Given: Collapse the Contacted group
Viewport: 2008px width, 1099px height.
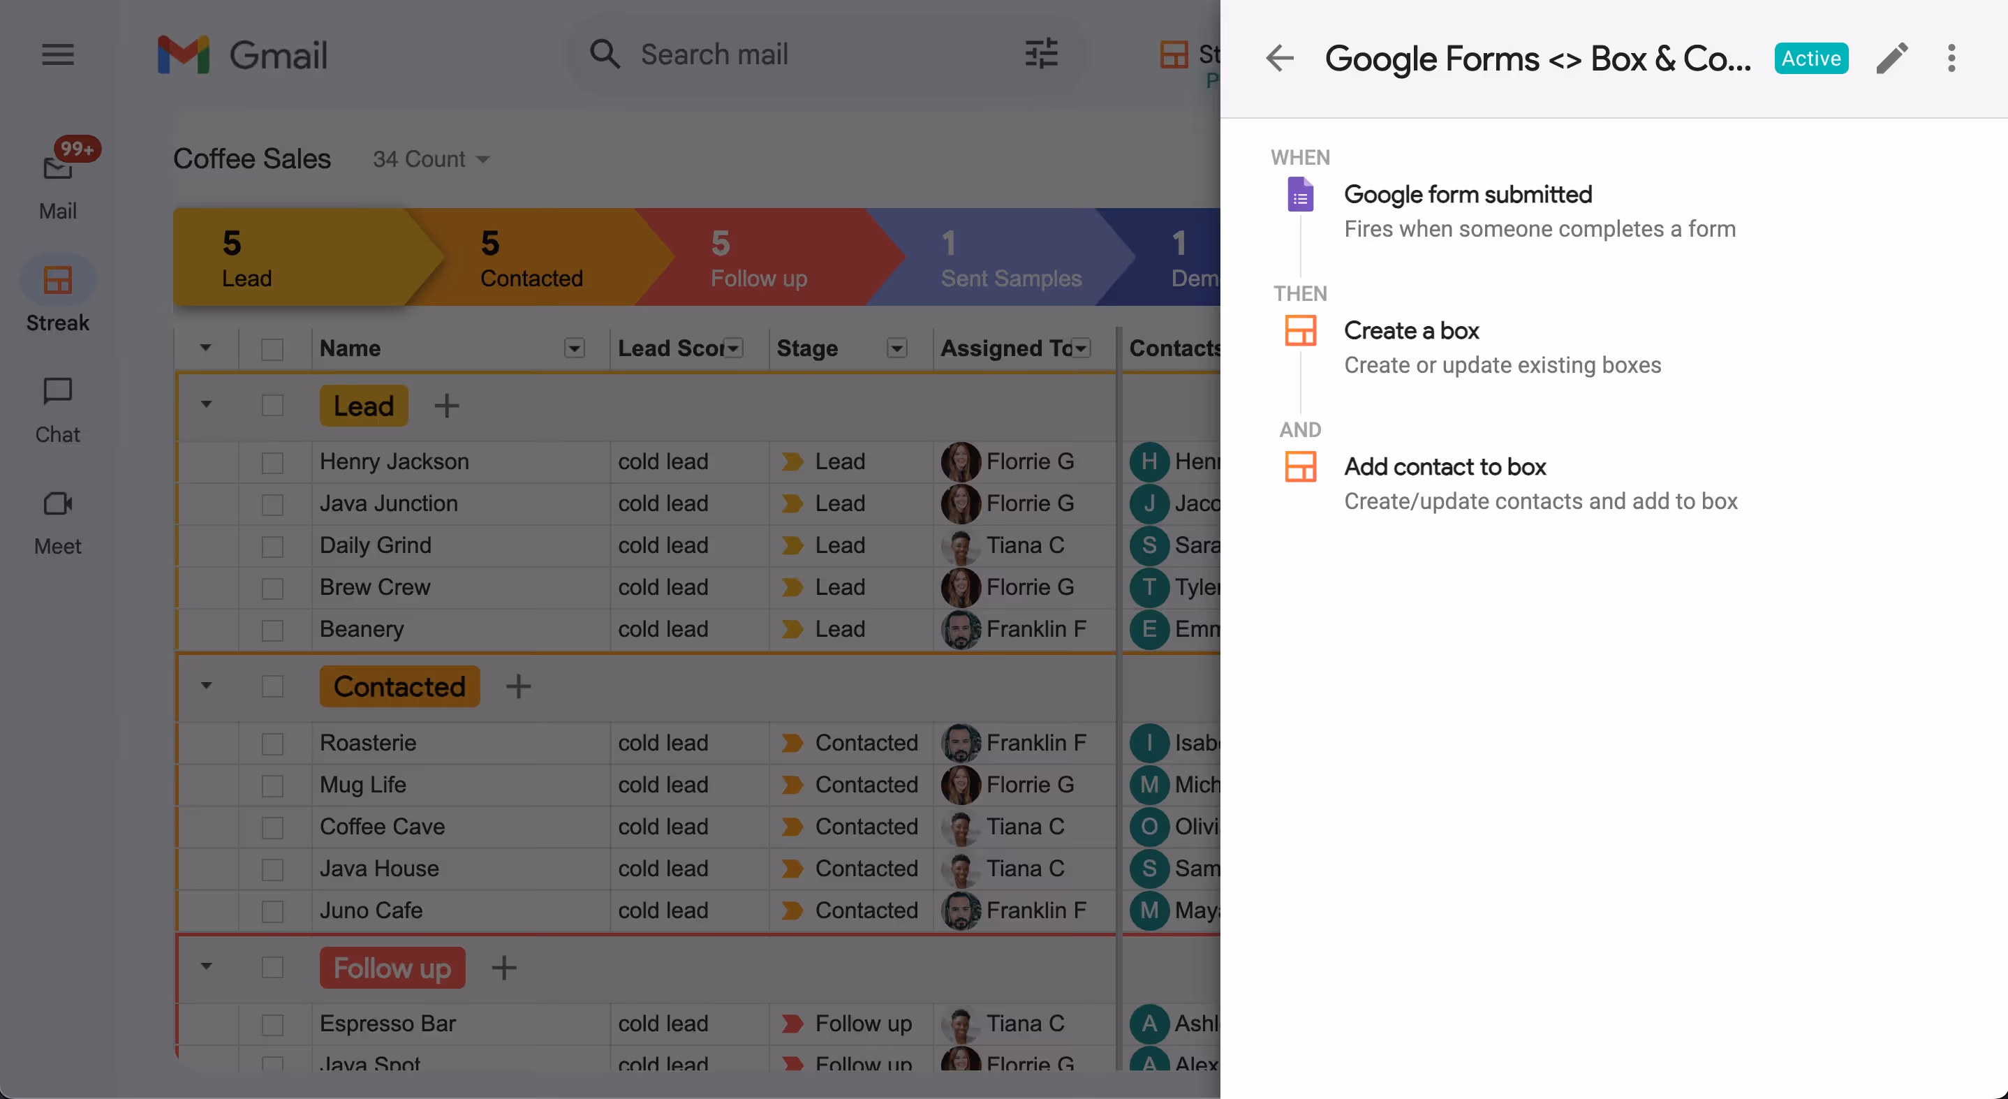Looking at the screenshot, I should tap(206, 685).
